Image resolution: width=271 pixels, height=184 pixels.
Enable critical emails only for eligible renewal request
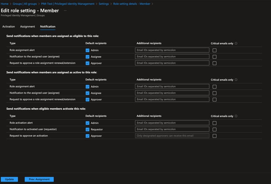(215, 63)
